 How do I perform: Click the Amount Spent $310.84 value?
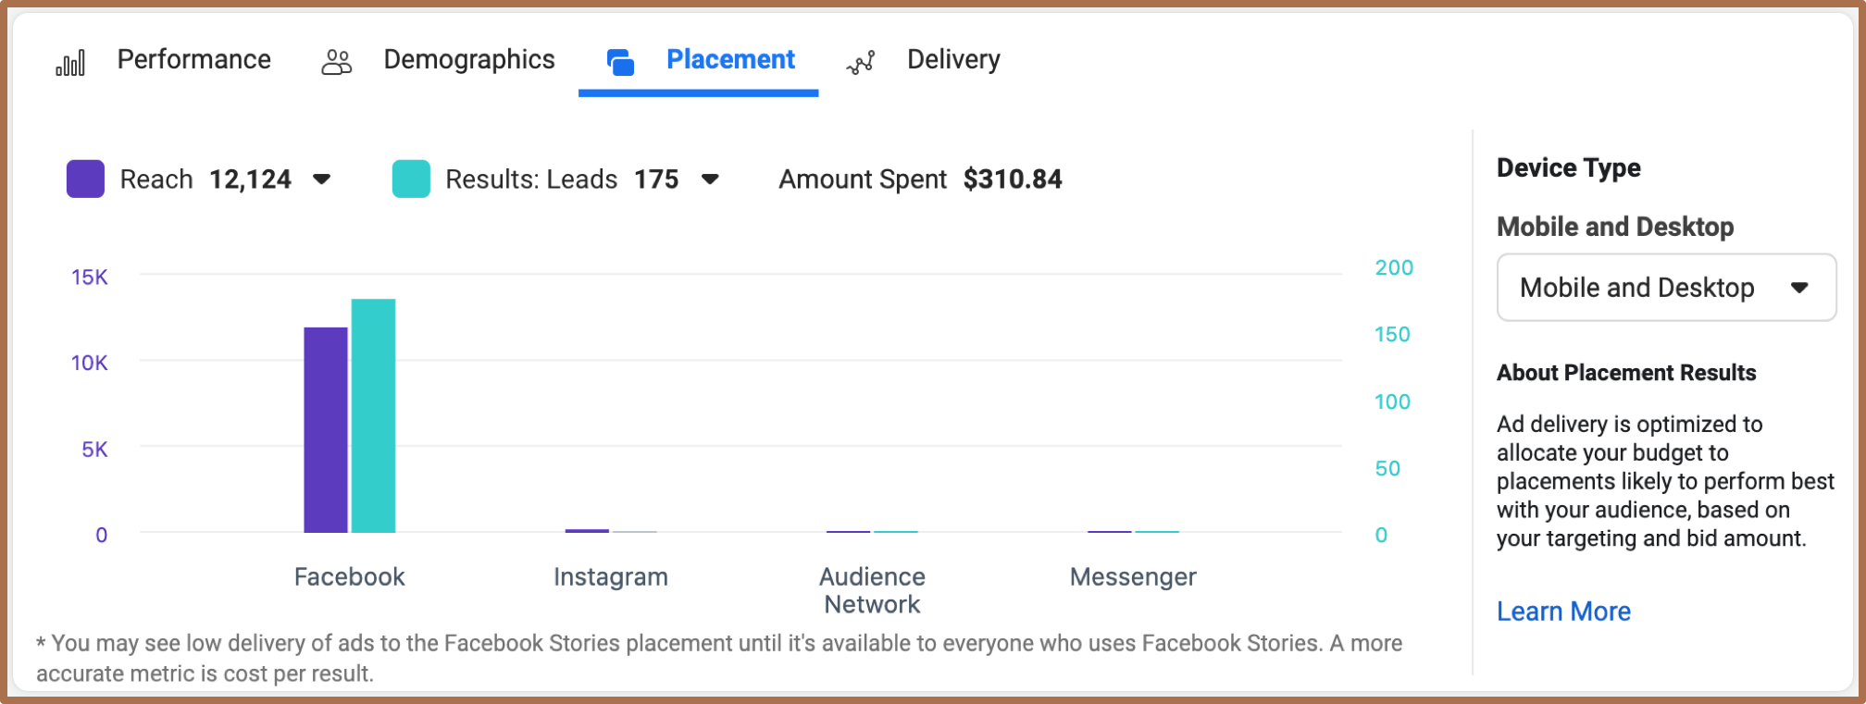1013,179
